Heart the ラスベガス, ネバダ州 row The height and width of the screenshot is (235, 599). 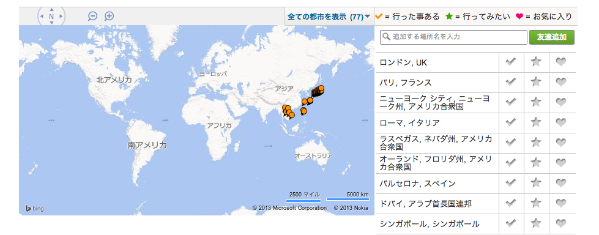pos(561,143)
